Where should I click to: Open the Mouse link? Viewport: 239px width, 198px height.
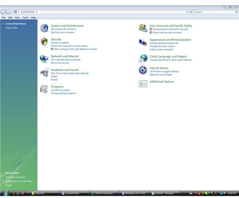point(54,80)
